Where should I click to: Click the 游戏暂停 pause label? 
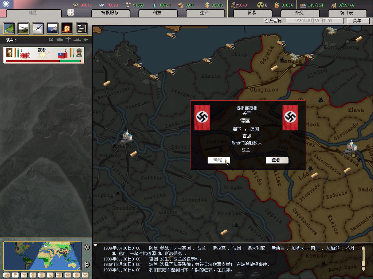coord(273,21)
